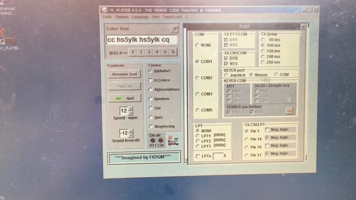Click the Play File button
356x200 pixels.
[x=125, y=86]
